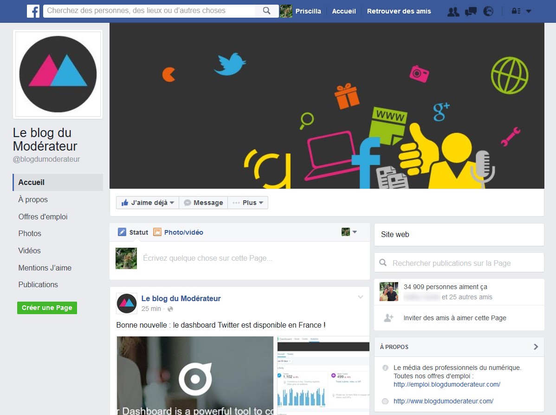Select Photos in the left menu
The image size is (556, 415).
click(30, 233)
